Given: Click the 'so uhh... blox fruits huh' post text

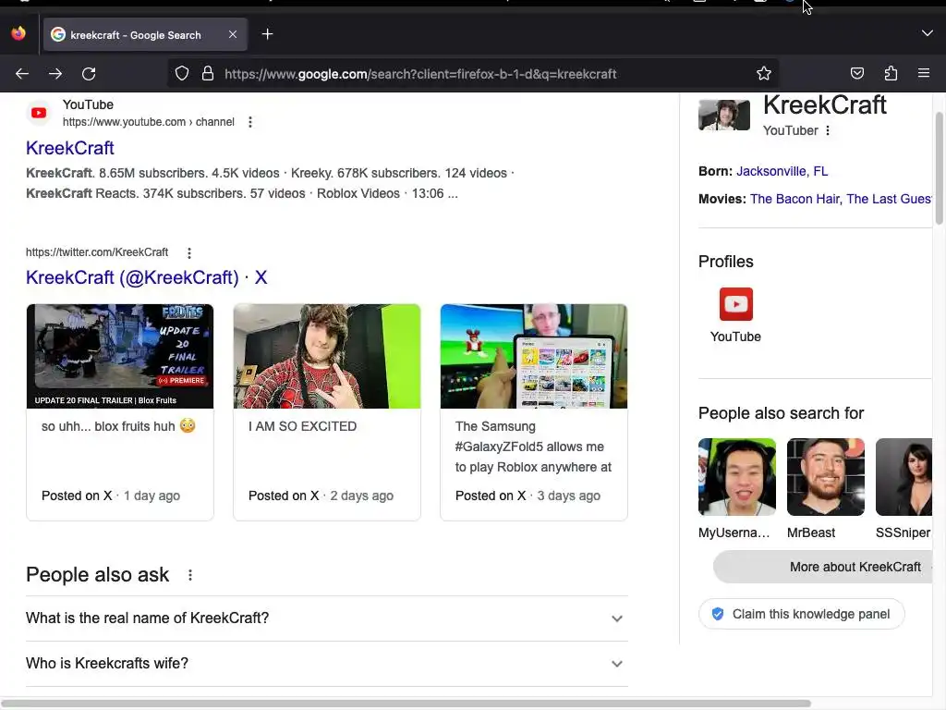Looking at the screenshot, I should tap(118, 426).
